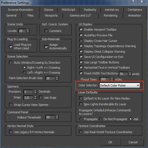Click the help question mark button

pos(133,2)
